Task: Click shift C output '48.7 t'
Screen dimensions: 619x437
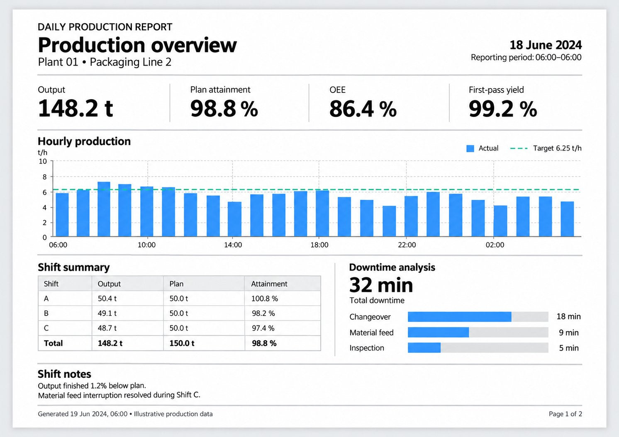Action: pos(107,328)
